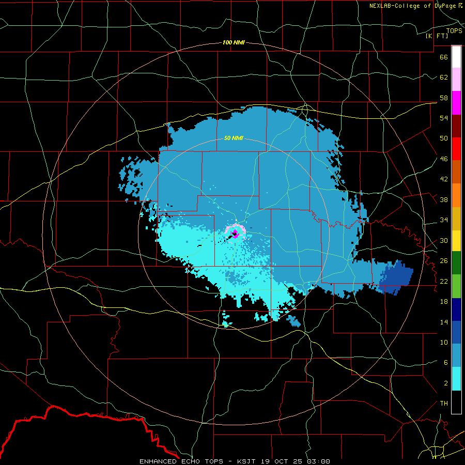Click the 100 NMI range ring label
Viewport: 465px width, 465px height.
(x=234, y=42)
